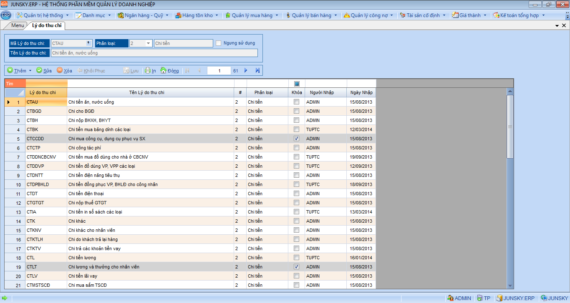Viewport: 570px width, 303px height.
Task: Open the Quản lý bán hàng menu
Action: (x=311, y=15)
